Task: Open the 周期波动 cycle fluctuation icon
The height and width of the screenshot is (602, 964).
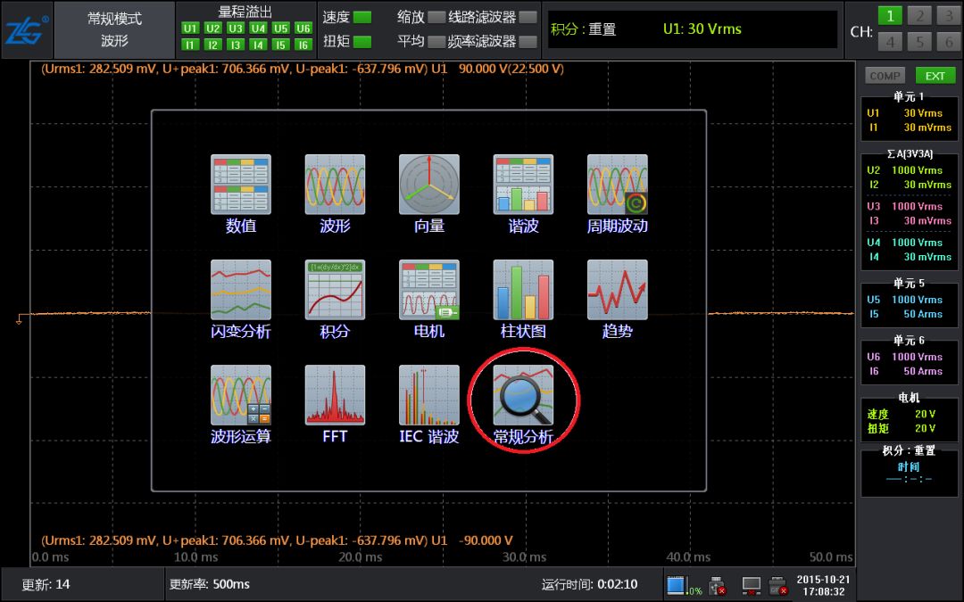Action: tap(618, 185)
